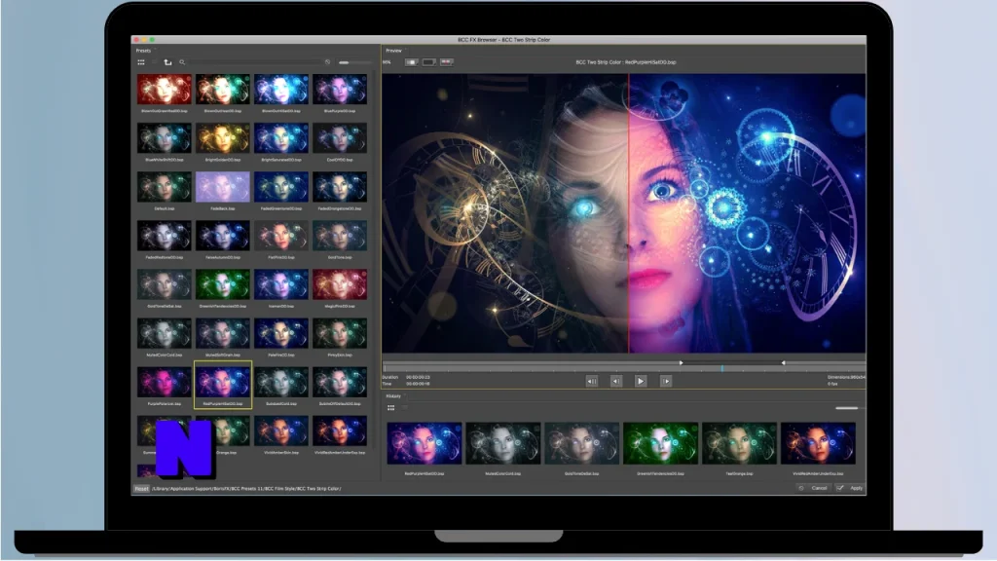This screenshot has height=561, width=997.
Task: Open the Presets panel tab
Action: pos(143,51)
